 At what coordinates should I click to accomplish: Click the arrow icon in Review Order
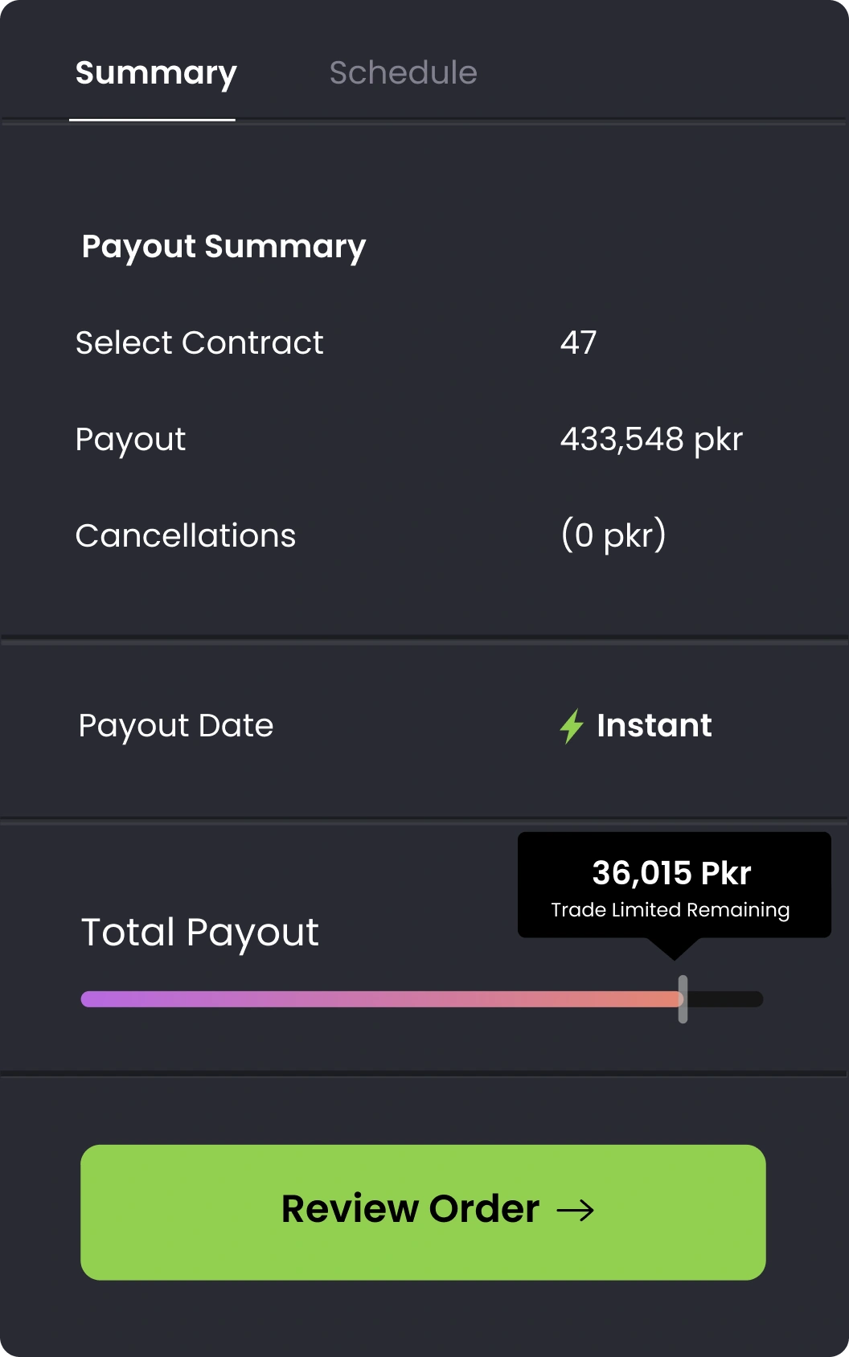click(576, 1210)
